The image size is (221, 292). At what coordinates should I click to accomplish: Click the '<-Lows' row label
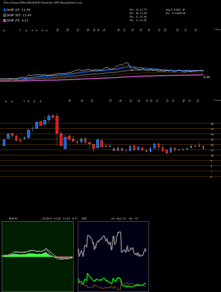tap(217, 100)
